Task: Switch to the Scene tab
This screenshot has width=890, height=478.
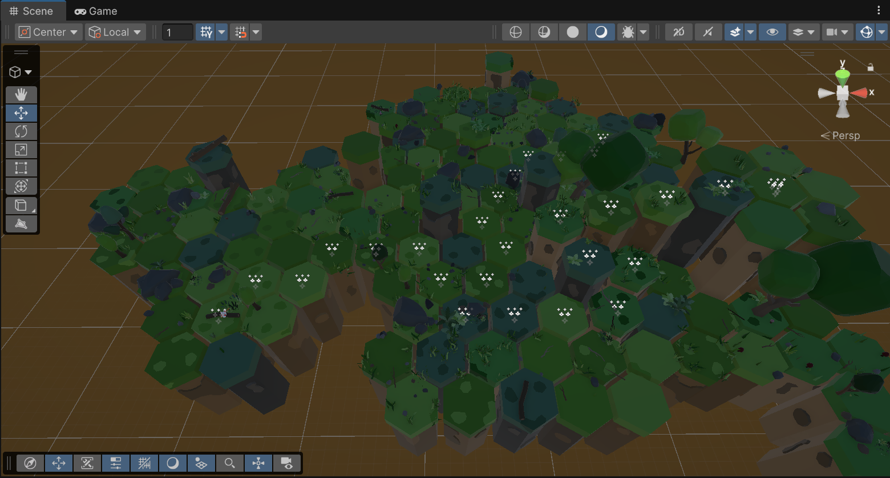Action: coord(32,11)
